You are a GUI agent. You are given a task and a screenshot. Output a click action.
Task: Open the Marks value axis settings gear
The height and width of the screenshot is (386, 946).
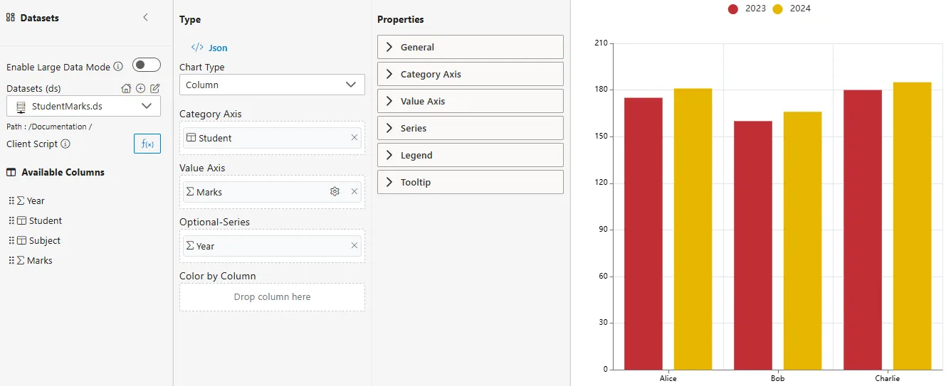[x=335, y=192]
